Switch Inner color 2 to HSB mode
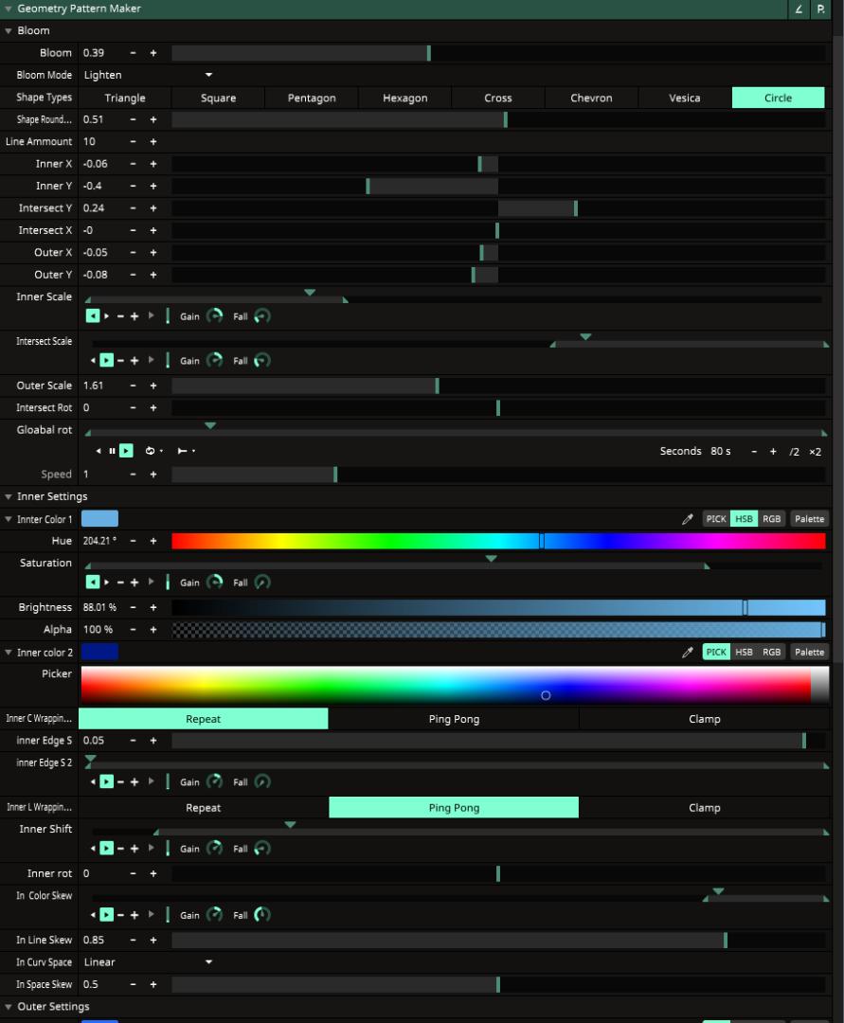This screenshot has width=844, height=1023. tap(744, 653)
